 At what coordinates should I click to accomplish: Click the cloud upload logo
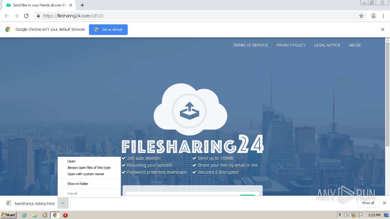[x=190, y=109]
